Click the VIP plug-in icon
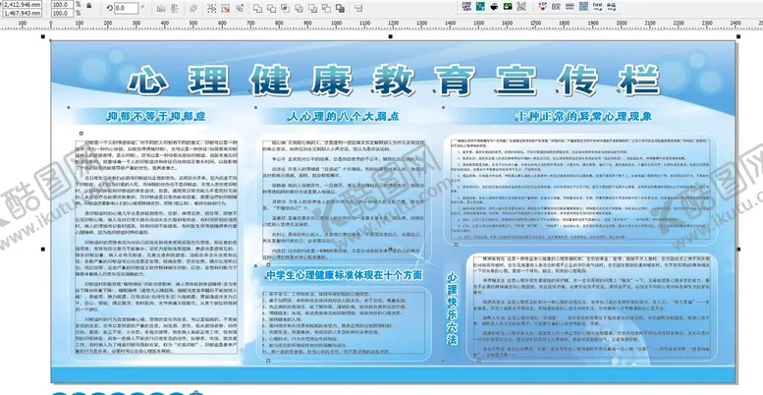The height and width of the screenshot is (395, 763). tap(543, 6)
